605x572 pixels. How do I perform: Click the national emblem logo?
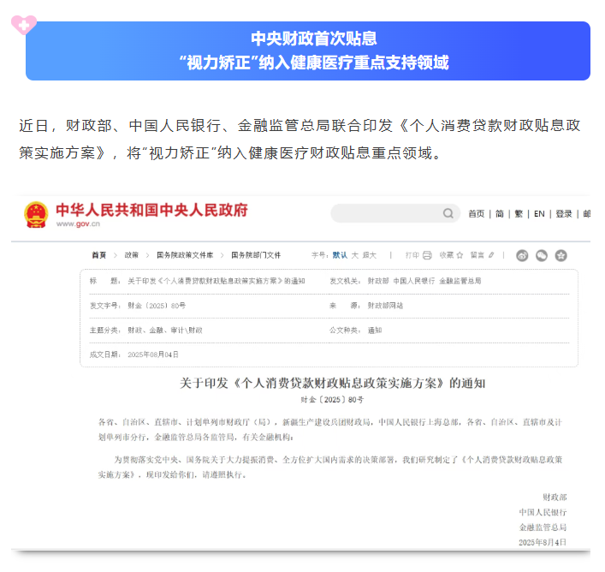click(36, 214)
